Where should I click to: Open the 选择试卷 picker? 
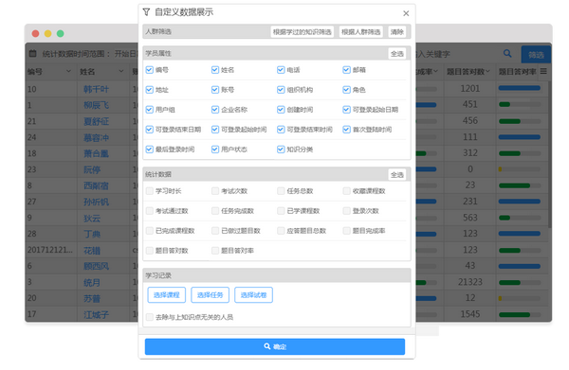253,295
